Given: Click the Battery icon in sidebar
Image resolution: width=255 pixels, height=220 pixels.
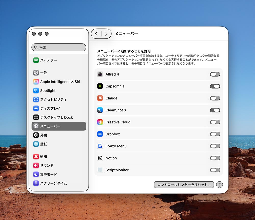Looking at the screenshot, I should click(36, 60).
